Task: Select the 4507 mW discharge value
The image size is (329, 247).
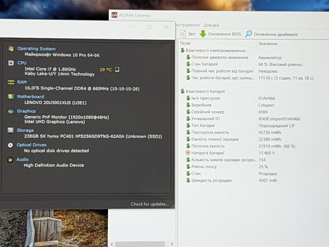Action: [267, 180]
